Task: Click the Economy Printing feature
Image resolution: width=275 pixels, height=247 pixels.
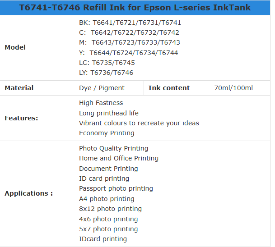Action: tap(107, 133)
